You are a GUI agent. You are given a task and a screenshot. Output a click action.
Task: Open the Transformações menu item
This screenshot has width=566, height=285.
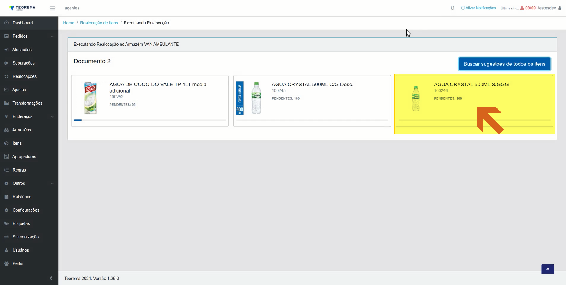(x=29, y=103)
